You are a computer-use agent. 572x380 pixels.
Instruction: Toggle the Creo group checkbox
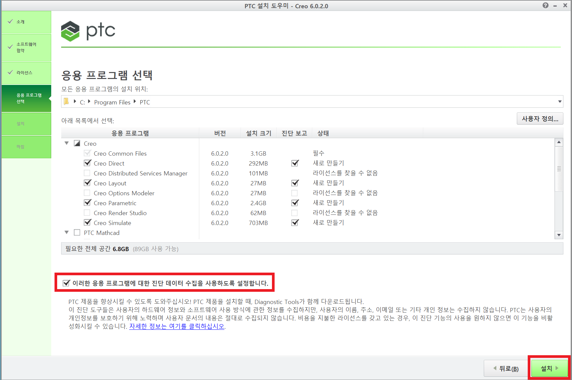(x=77, y=143)
